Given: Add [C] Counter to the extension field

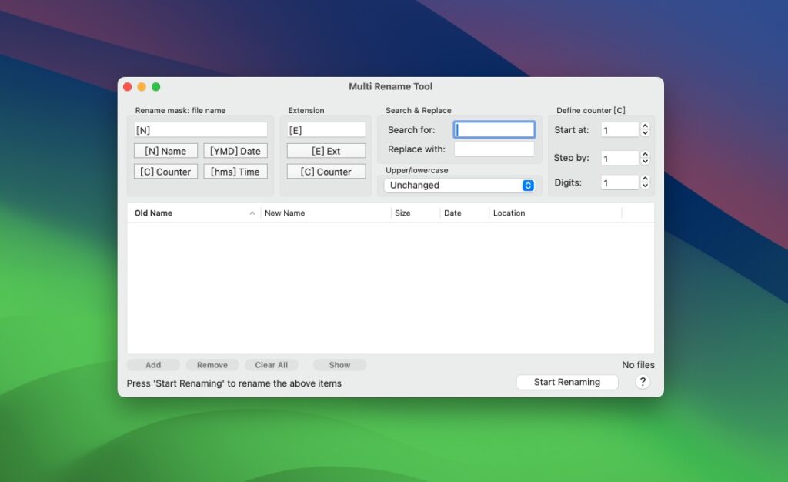Looking at the screenshot, I should [x=326, y=171].
